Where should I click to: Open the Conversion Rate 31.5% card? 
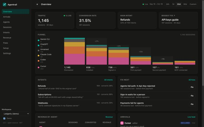96,20
